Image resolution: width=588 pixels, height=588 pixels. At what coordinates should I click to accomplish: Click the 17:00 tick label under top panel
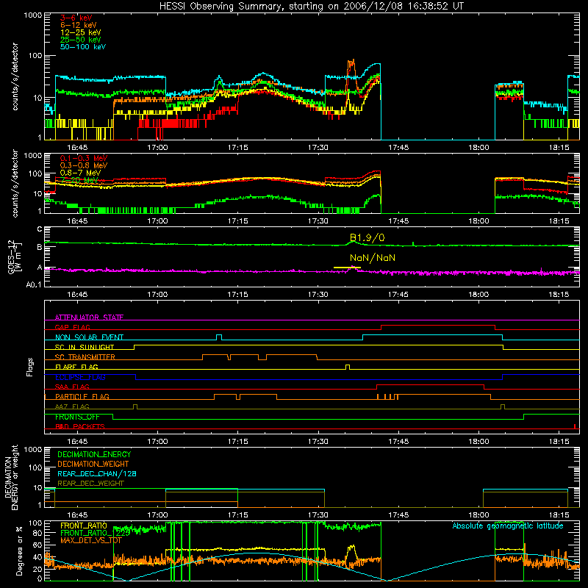point(157,148)
